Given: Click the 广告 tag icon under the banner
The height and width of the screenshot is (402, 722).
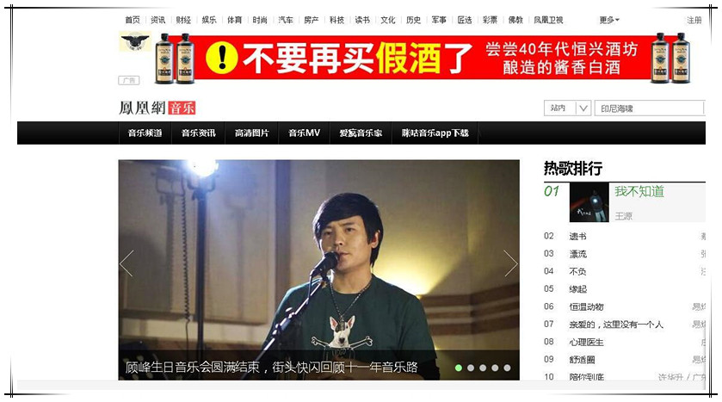Looking at the screenshot, I should click(x=129, y=81).
